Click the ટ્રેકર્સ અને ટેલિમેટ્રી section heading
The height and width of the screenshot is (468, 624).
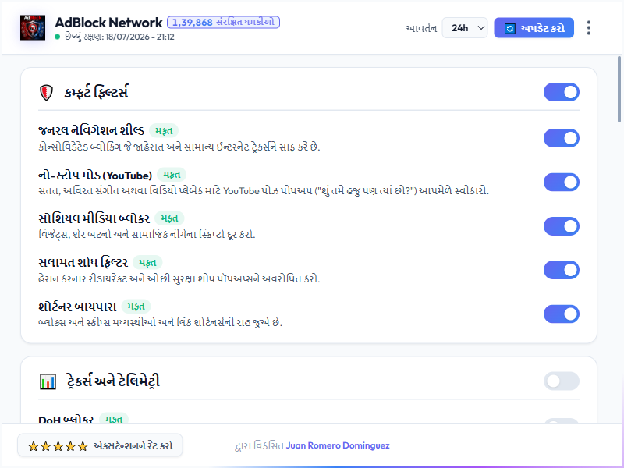pyautogui.click(x=113, y=381)
